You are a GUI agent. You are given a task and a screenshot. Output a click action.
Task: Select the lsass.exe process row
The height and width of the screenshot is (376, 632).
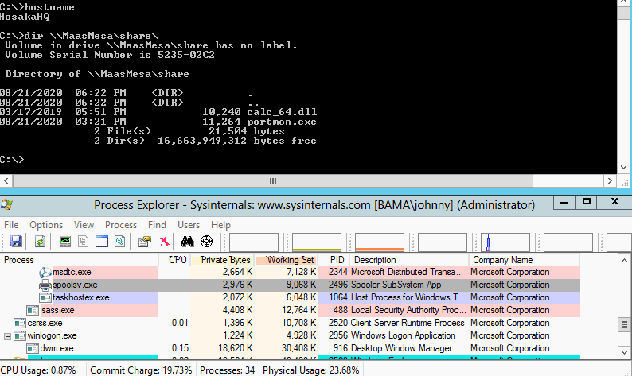[x=291, y=310]
